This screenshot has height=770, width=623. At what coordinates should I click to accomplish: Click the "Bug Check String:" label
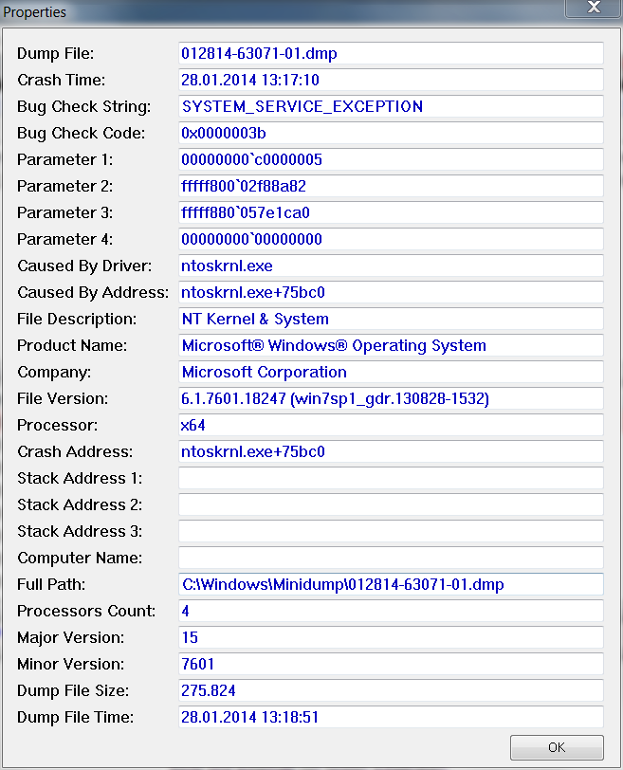click(84, 106)
